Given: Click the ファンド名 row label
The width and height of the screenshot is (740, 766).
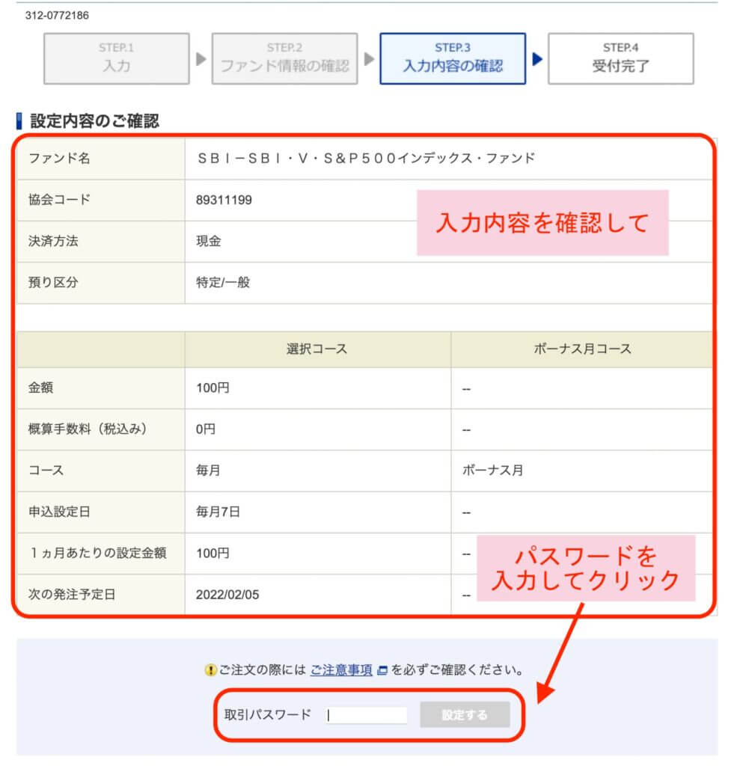Looking at the screenshot, I should [59, 159].
